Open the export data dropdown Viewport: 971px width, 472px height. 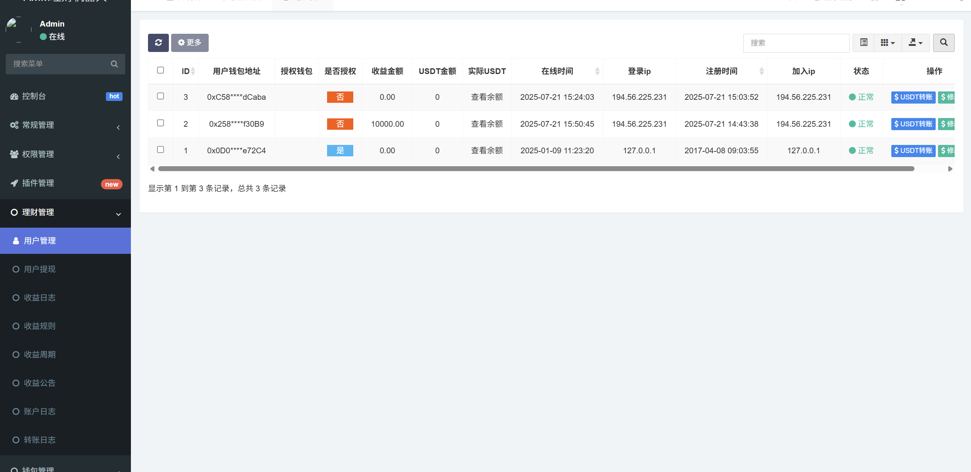[x=915, y=42]
